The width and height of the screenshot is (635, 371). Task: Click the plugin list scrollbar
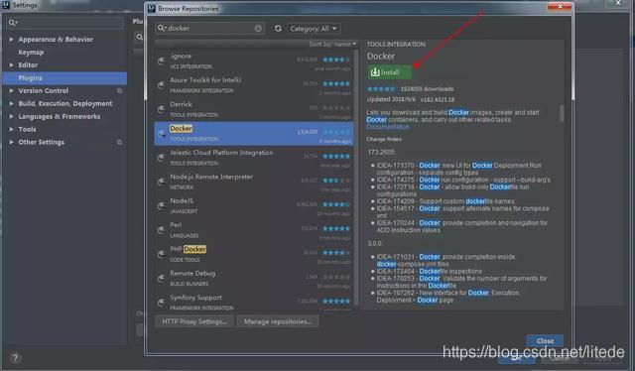tap(356, 179)
